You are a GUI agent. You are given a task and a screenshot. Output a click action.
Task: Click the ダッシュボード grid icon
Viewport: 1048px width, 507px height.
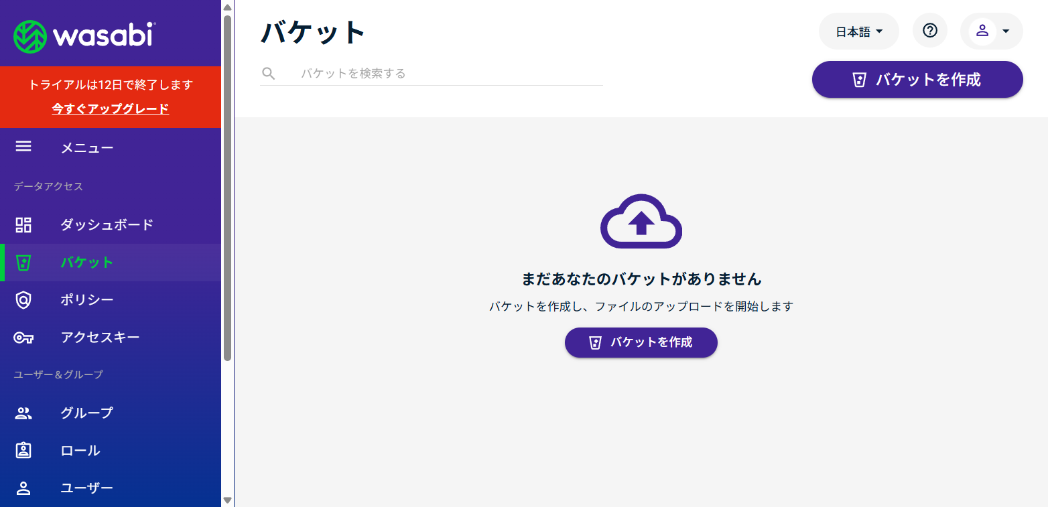tap(23, 224)
